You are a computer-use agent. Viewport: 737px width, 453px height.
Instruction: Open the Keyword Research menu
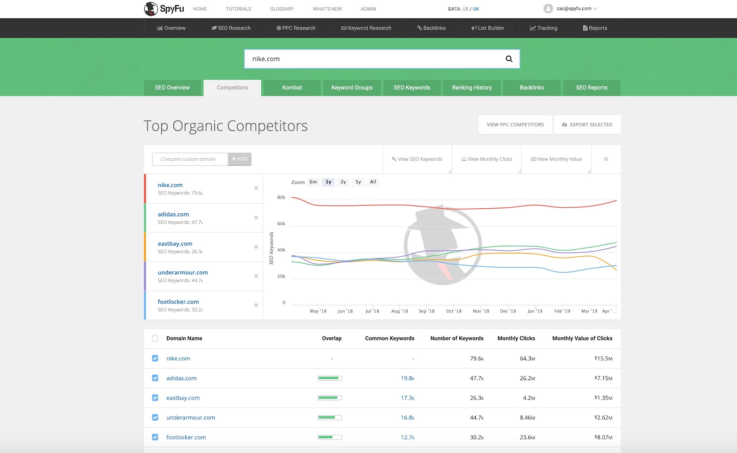[x=366, y=28]
